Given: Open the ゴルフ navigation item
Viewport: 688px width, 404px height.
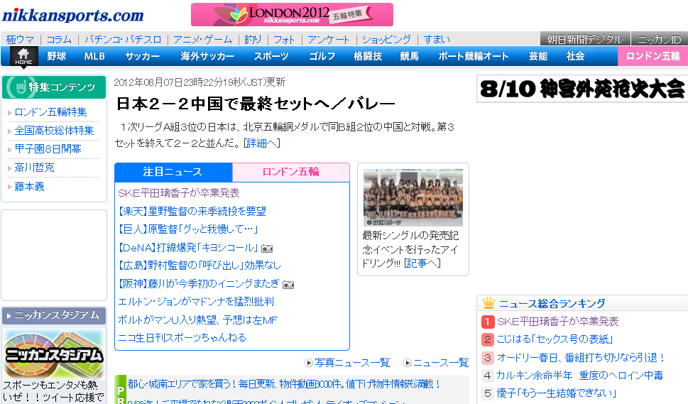Looking at the screenshot, I should click(322, 56).
